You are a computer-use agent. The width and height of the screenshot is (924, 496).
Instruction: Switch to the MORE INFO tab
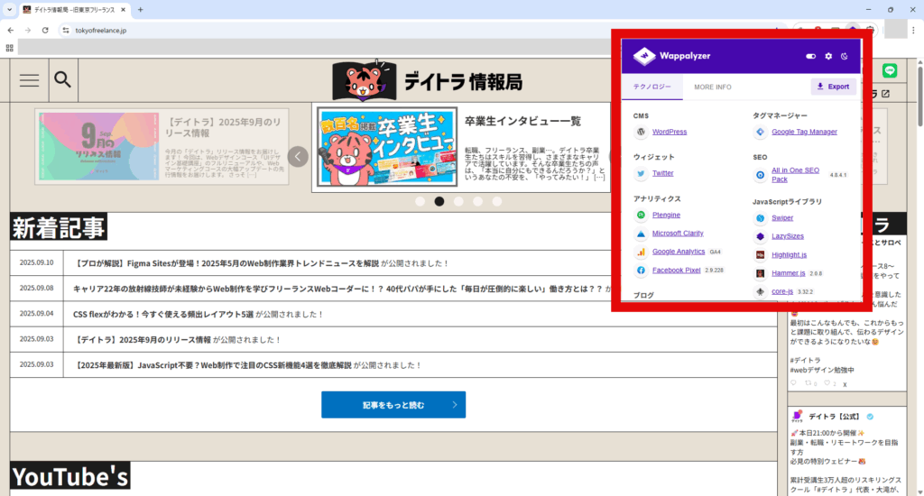coord(712,87)
